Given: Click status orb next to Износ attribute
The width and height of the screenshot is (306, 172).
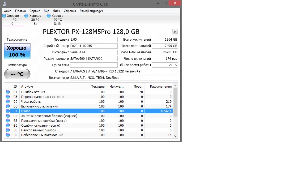Looking at the screenshot, I should pyautogui.click(x=8, y=111).
